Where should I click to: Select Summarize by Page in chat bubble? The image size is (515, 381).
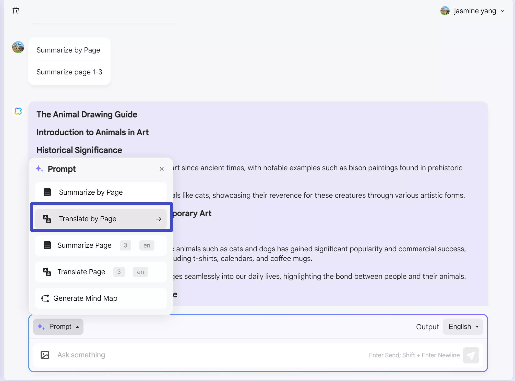coord(68,50)
